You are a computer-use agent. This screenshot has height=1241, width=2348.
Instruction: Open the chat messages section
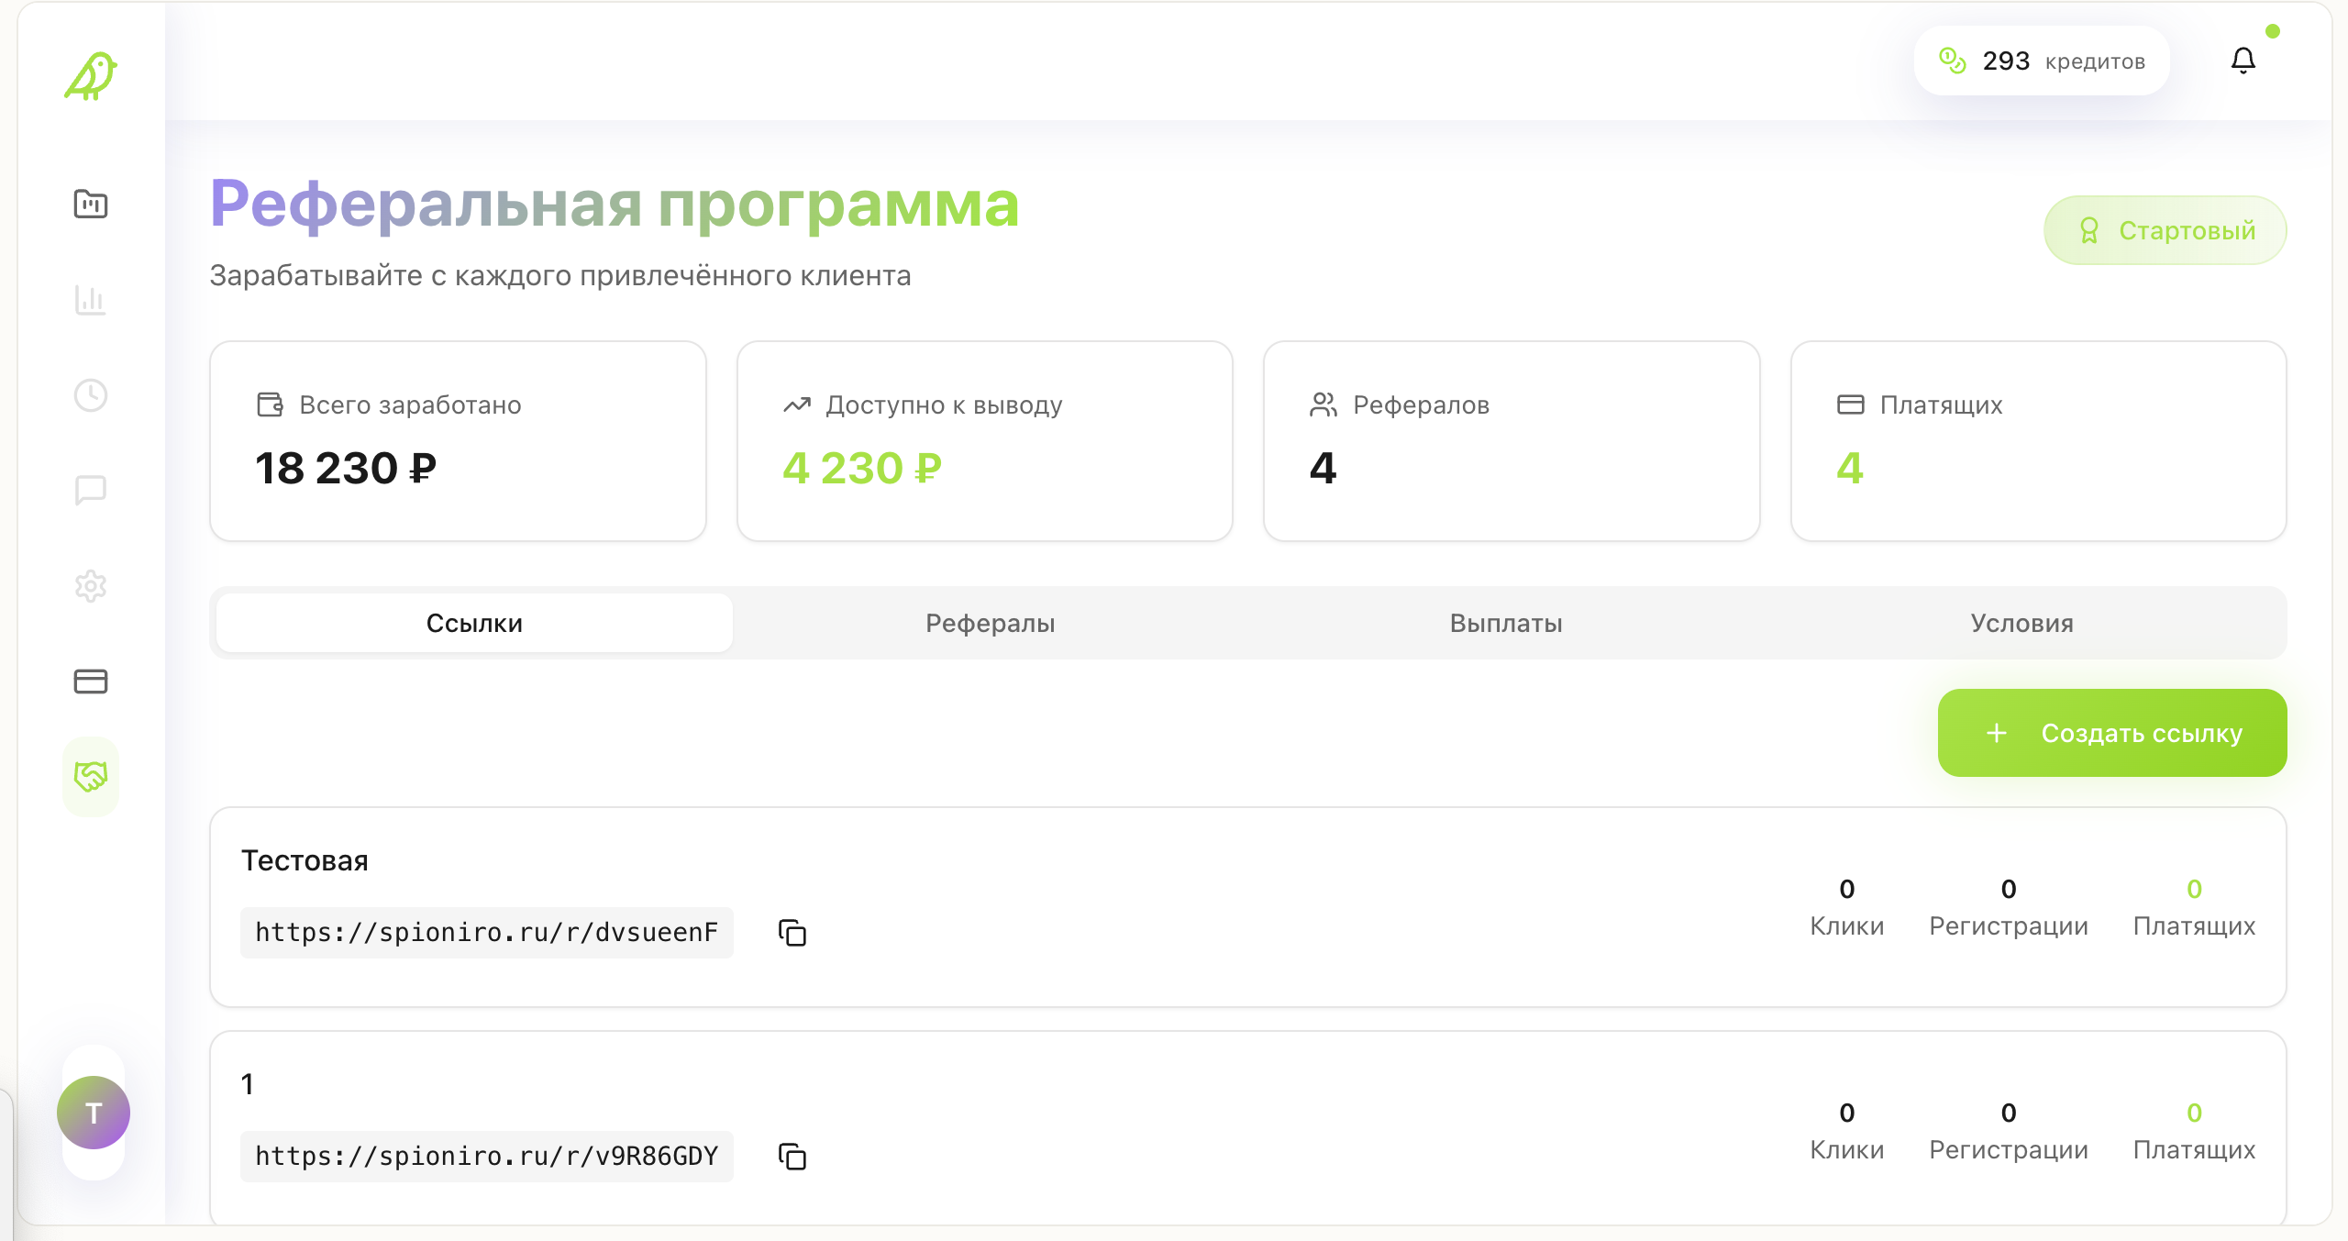tap(91, 491)
